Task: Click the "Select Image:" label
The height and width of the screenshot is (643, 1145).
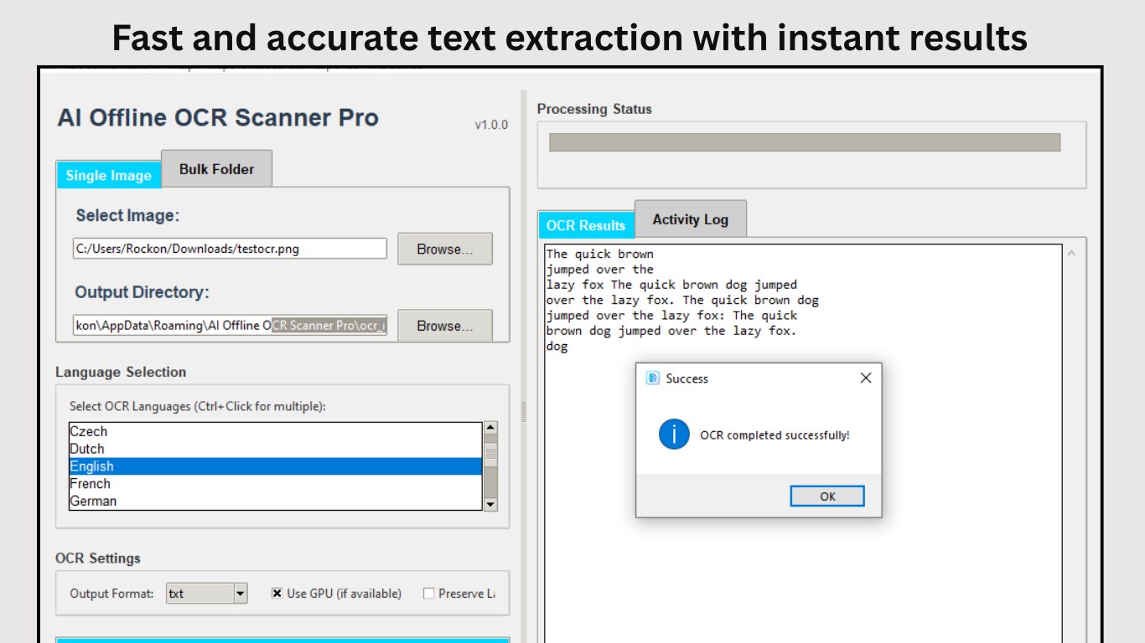Action: (127, 215)
